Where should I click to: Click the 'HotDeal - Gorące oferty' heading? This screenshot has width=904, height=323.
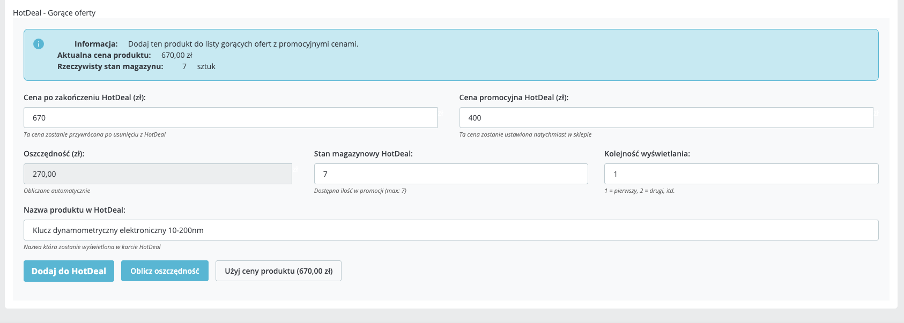54,13
